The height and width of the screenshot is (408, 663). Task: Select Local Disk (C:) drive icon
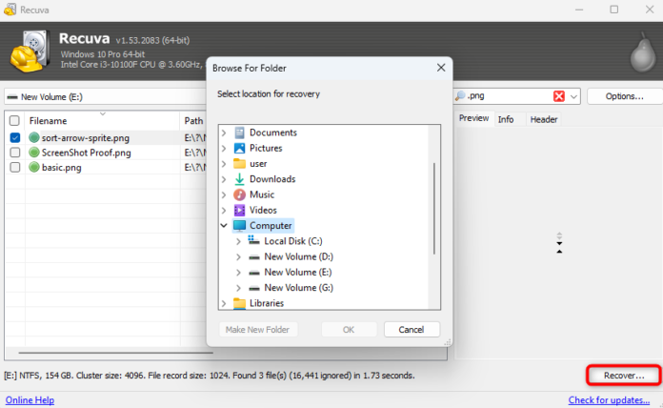(x=254, y=241)
